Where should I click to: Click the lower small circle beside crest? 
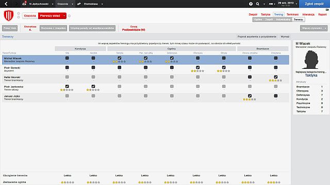click(19, 17)
